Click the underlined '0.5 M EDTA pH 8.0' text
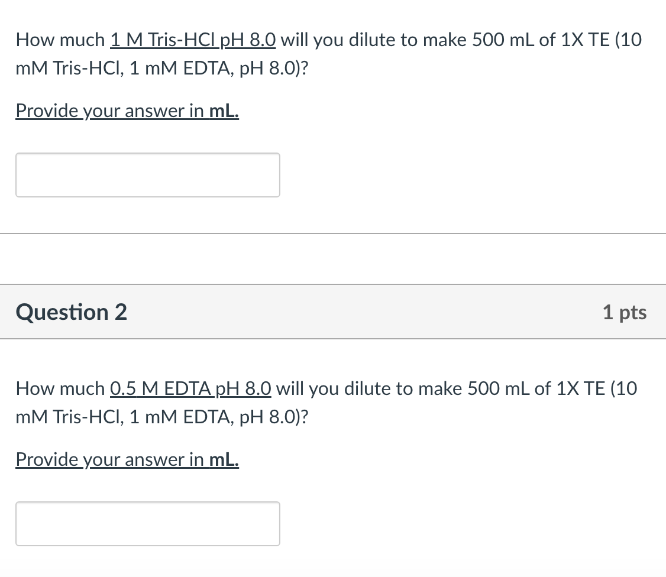666x577 pixels. coord(190,388)
